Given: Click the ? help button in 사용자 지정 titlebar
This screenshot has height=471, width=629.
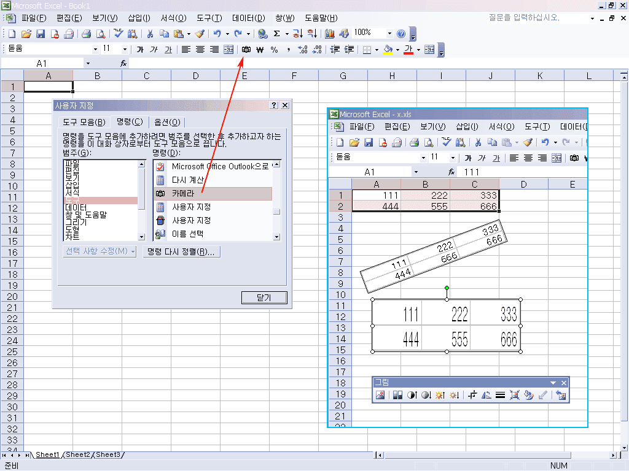Looking at the screenshot, I should [x=274, y=105].
